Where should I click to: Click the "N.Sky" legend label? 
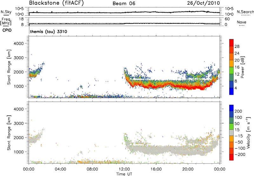[x=6, y=12]
